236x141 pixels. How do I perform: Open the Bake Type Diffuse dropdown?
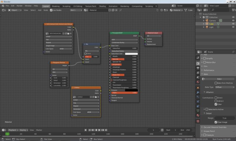(x=224, y=87)
